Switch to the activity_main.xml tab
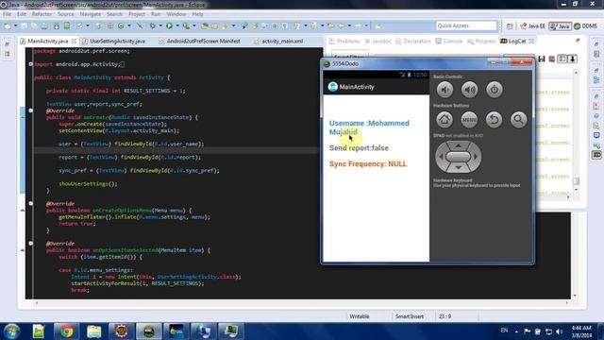This screenshot has height=340, width=604. [x=282, y=41]
